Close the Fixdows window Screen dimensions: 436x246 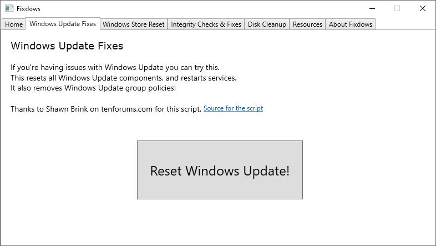click(x=423, y=8)
